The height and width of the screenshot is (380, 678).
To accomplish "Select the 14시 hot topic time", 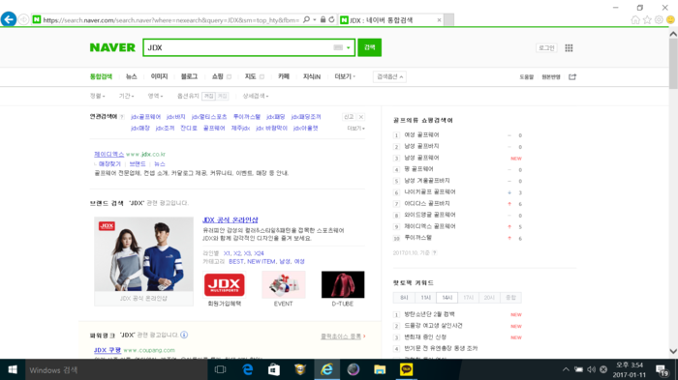I will 447,298.
